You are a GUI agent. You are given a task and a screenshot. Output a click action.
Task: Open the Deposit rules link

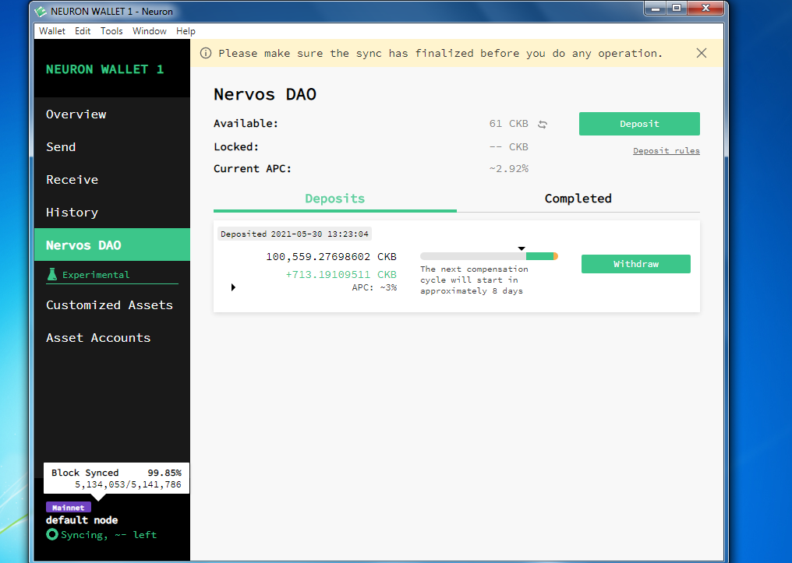[666, 150]
